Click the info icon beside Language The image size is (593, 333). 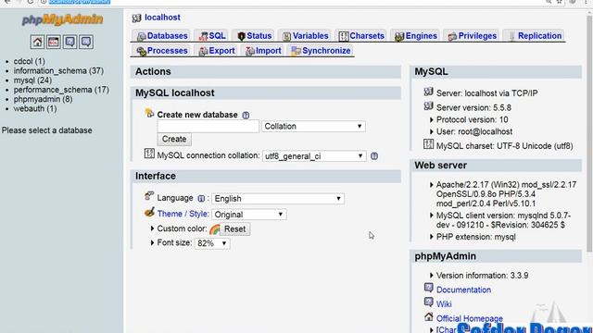point(201,199)
